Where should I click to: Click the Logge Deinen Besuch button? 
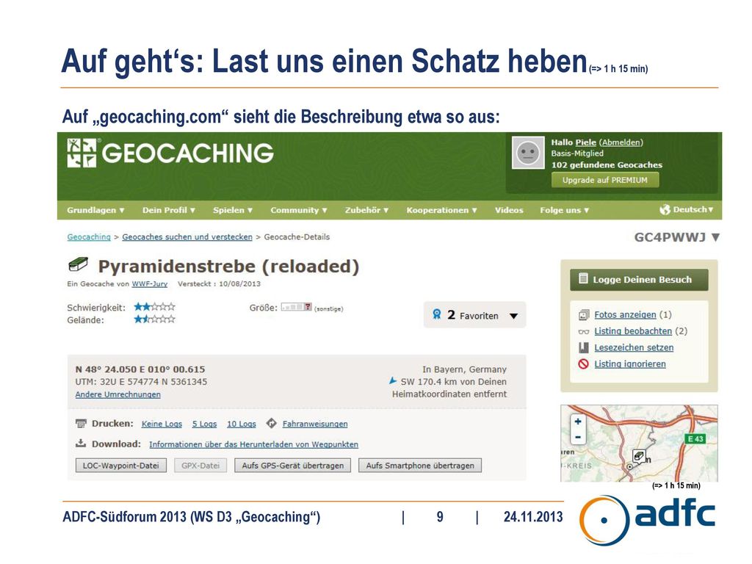(x=639, y=280)
